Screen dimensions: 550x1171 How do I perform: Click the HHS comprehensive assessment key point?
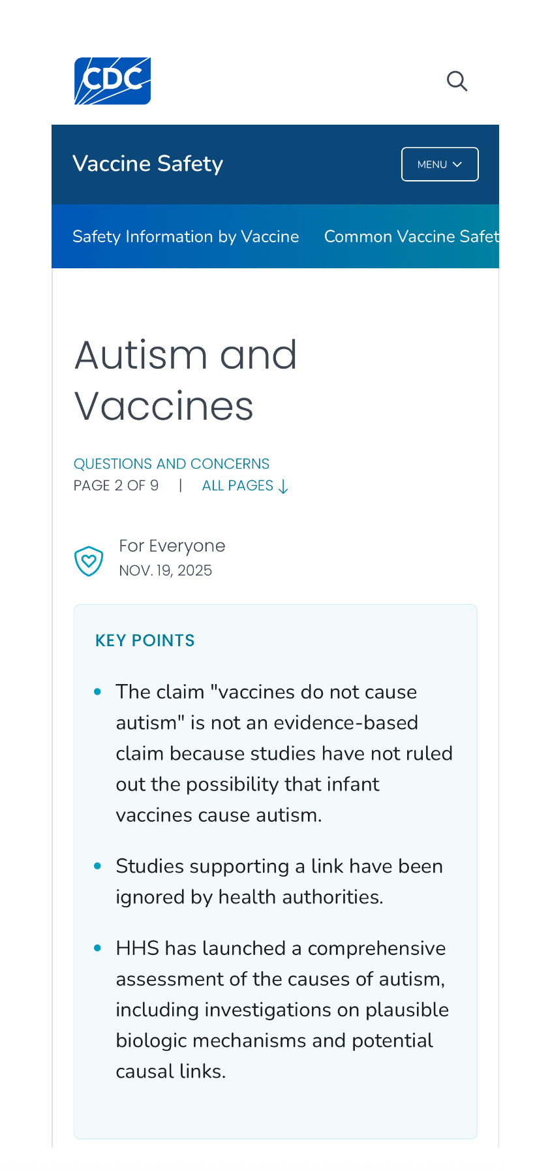(282, 1009)
